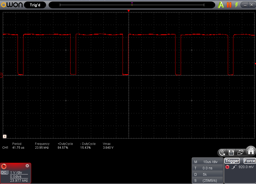The image size is (256, 184).
Task: Click the floppy disk save icon
Action: (231, 152)
